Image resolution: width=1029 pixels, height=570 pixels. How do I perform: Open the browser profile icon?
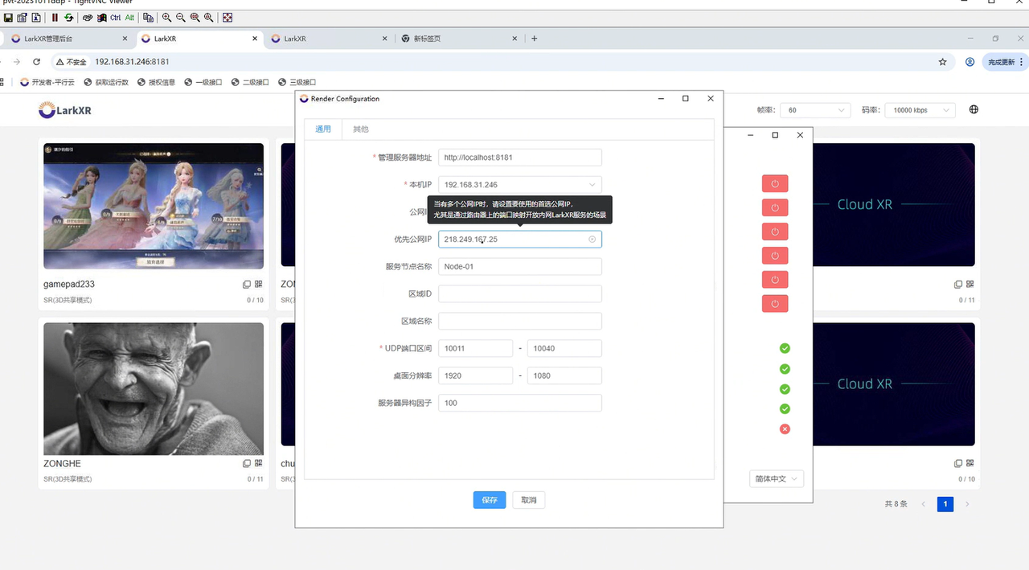coord(970,62)
